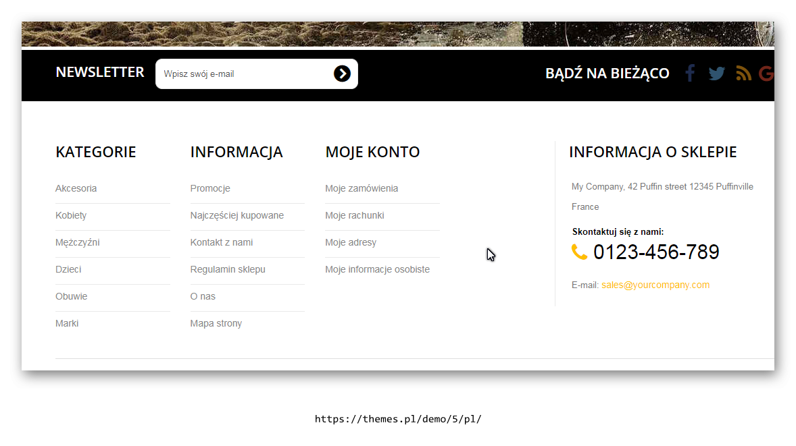Go to Najczęściej kupowane
This screenshot has width=796, height=446.
[x=237, y=215]
